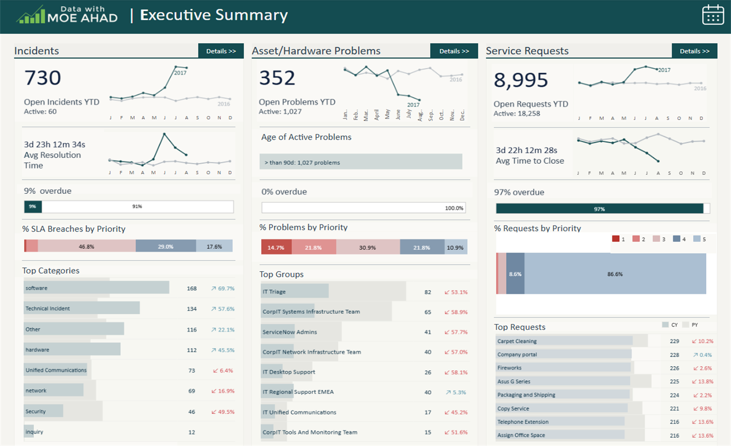Click the 8.6% requests priority block

point(515,274)
